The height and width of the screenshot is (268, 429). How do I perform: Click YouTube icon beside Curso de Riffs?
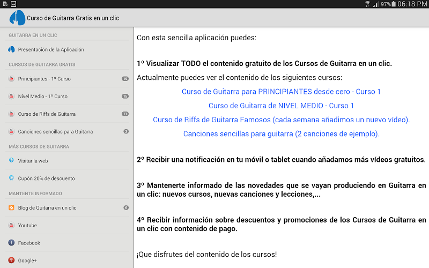click(11, 114)
